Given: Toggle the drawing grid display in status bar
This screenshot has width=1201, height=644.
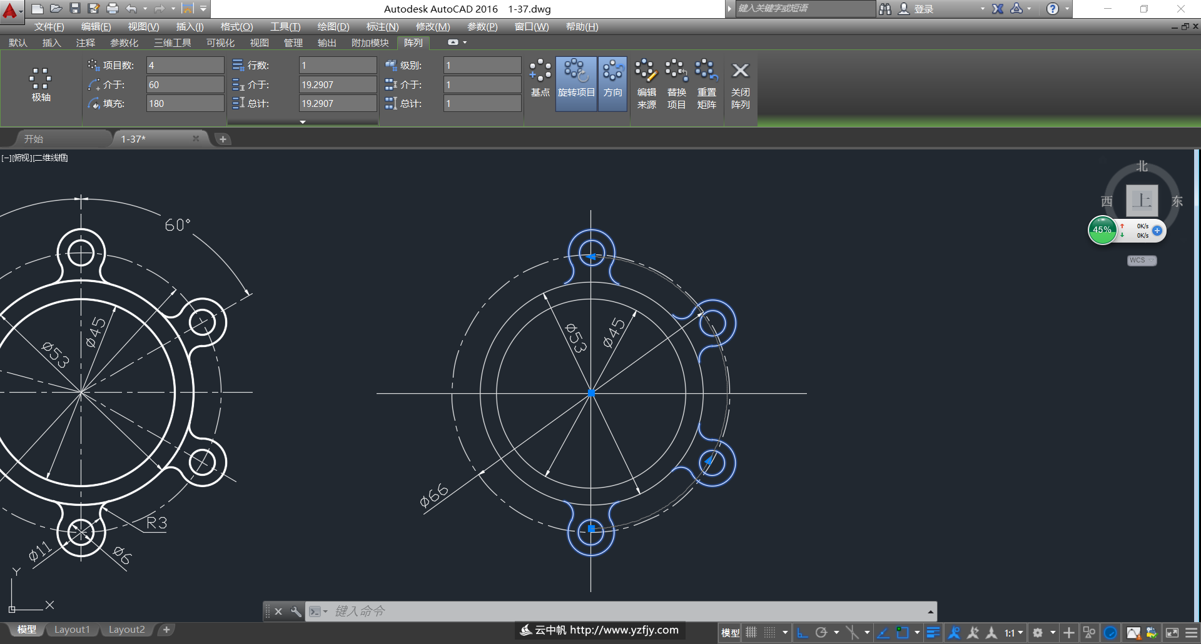Looking at the screenshot, I should [751, 633].
